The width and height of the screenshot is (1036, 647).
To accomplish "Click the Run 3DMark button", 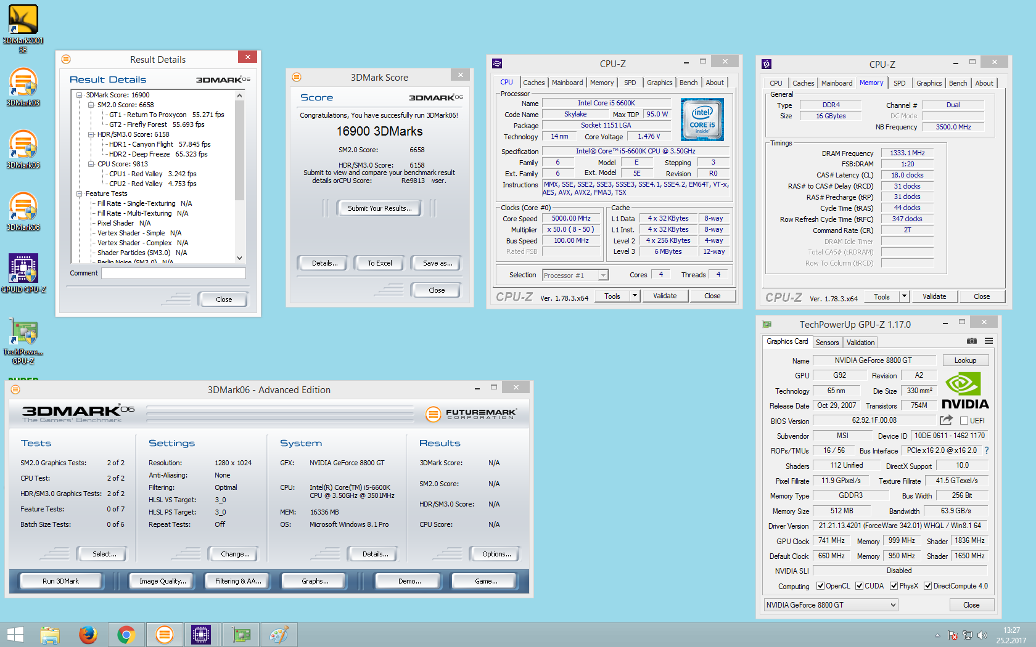I will click(60, 581).
